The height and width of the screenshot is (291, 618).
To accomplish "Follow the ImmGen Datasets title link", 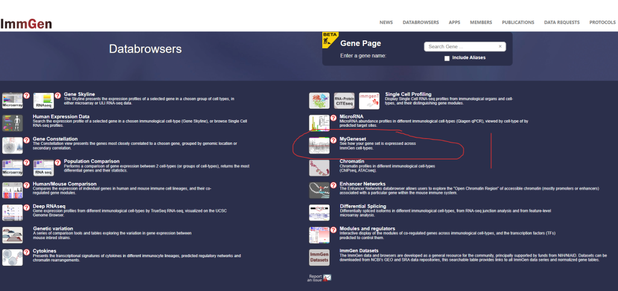I will click(x=359, y=251).
